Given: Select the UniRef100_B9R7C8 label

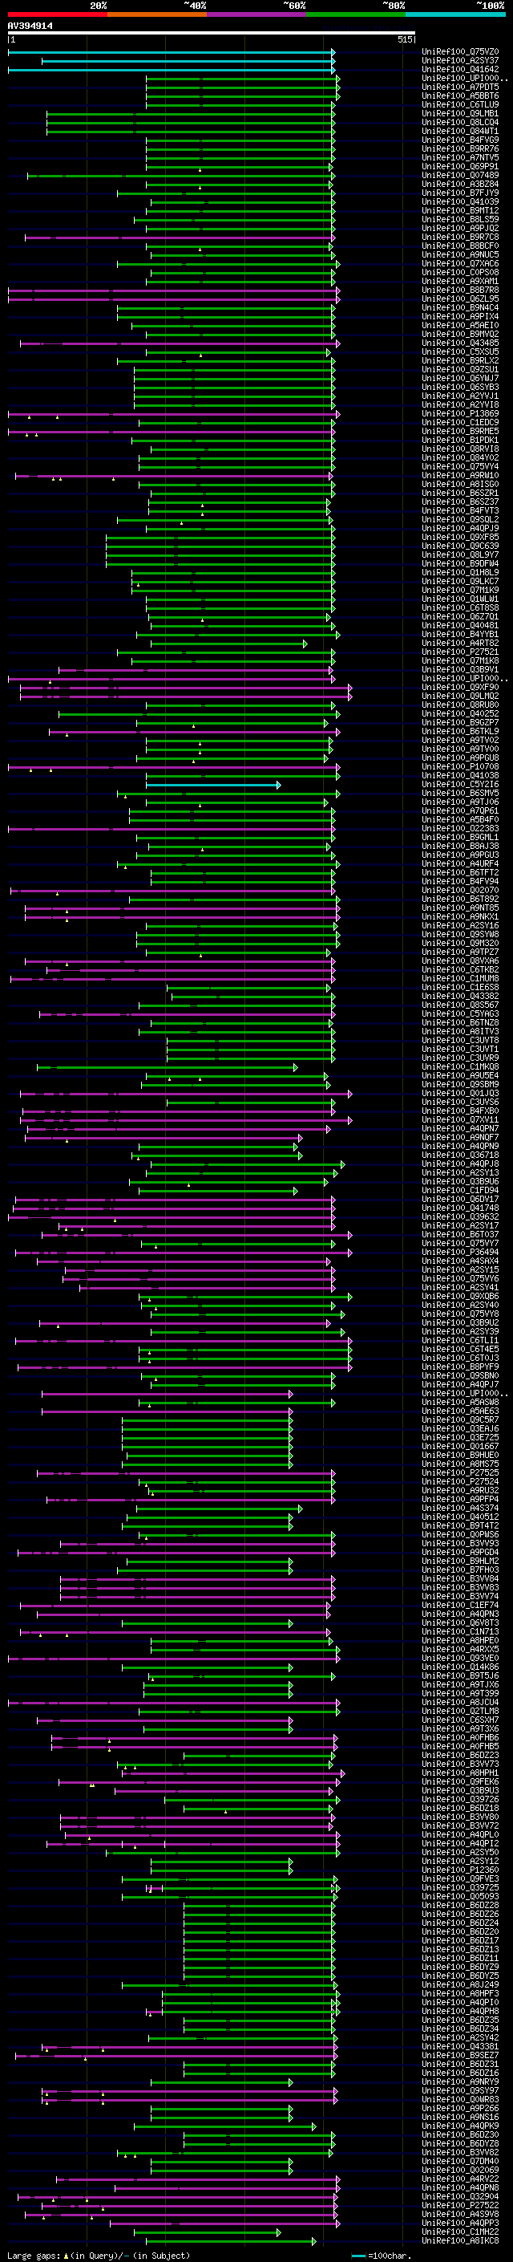Looking at the screenshot, I should point(460,237).
